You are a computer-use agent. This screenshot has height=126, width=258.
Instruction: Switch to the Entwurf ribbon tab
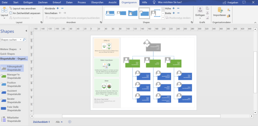coord(57,2)
